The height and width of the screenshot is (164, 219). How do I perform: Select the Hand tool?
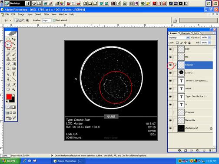click(x=8, y=89)
